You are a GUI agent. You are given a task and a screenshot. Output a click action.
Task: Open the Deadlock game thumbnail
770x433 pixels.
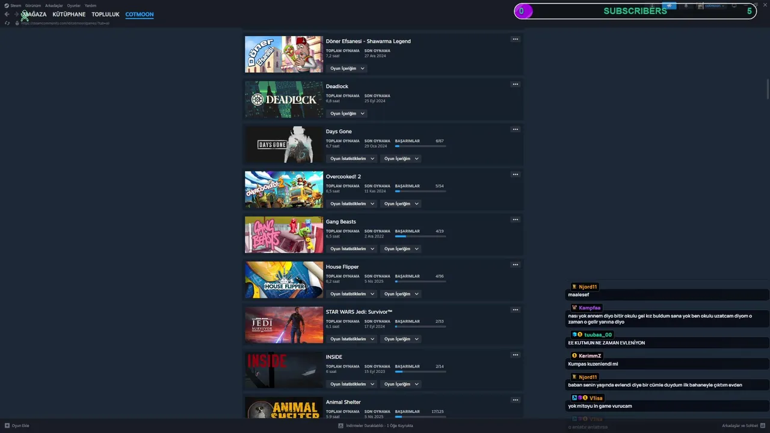[284, 99]
